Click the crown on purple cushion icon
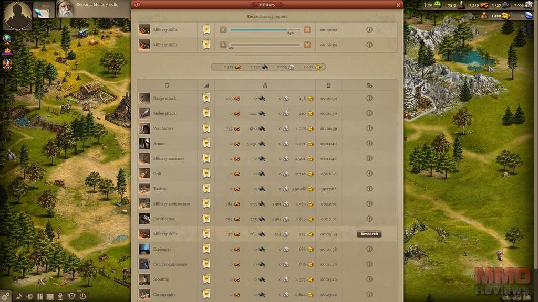 pyautogui.click(x=7, y=52)
